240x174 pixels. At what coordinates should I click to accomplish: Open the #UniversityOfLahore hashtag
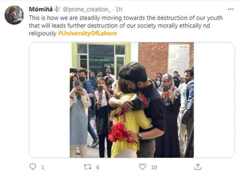coord(88,33)
